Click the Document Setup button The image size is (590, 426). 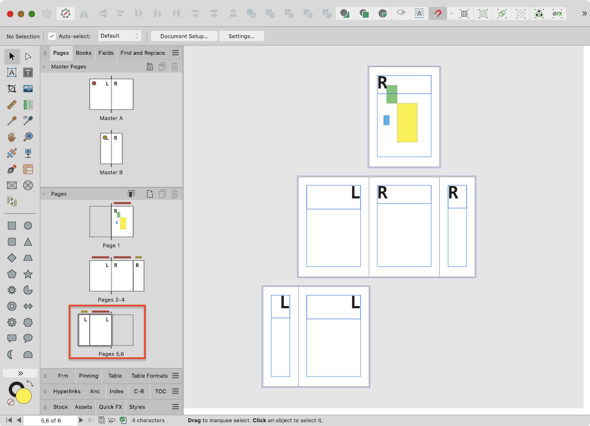(184, 36)
